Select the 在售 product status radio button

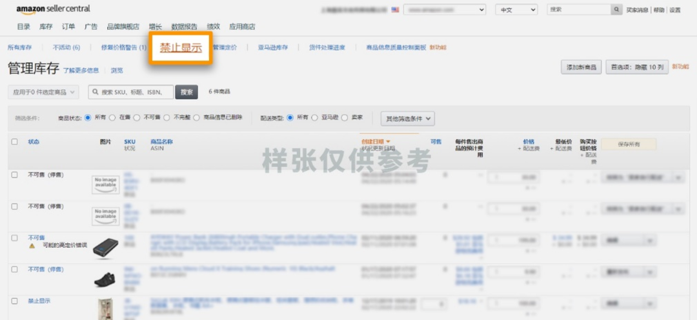[x=112, y=117]
